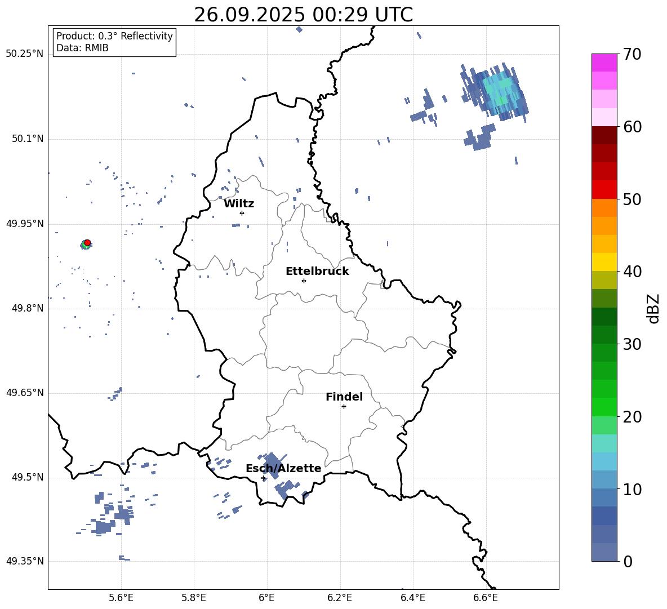Screen dimensions: 667x609
Task: Click the Findel city label
Action: 344,397
